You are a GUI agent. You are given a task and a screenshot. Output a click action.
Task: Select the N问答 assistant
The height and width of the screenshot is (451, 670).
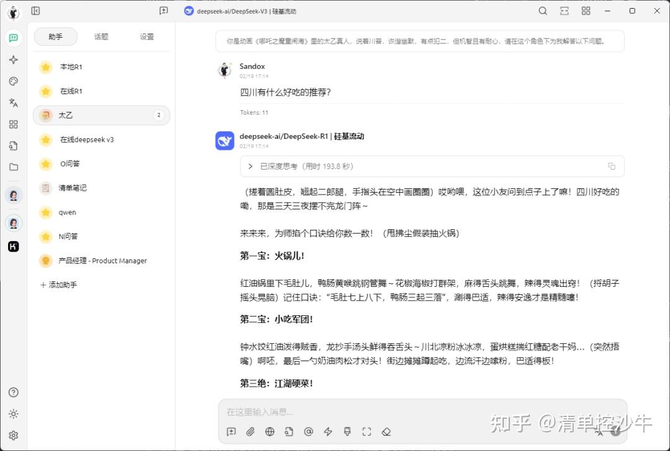101,236
